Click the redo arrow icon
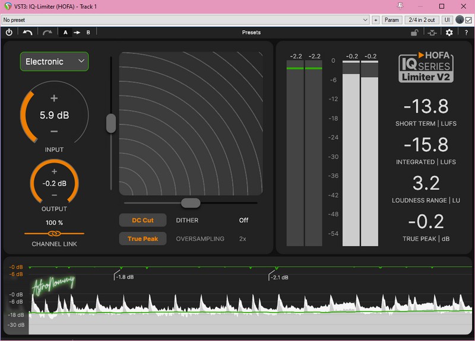Viewport: 475px width, 341px height. click(47, 33)
